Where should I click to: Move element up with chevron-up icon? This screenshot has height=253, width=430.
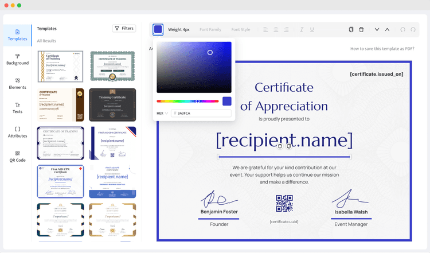(387, 29)
